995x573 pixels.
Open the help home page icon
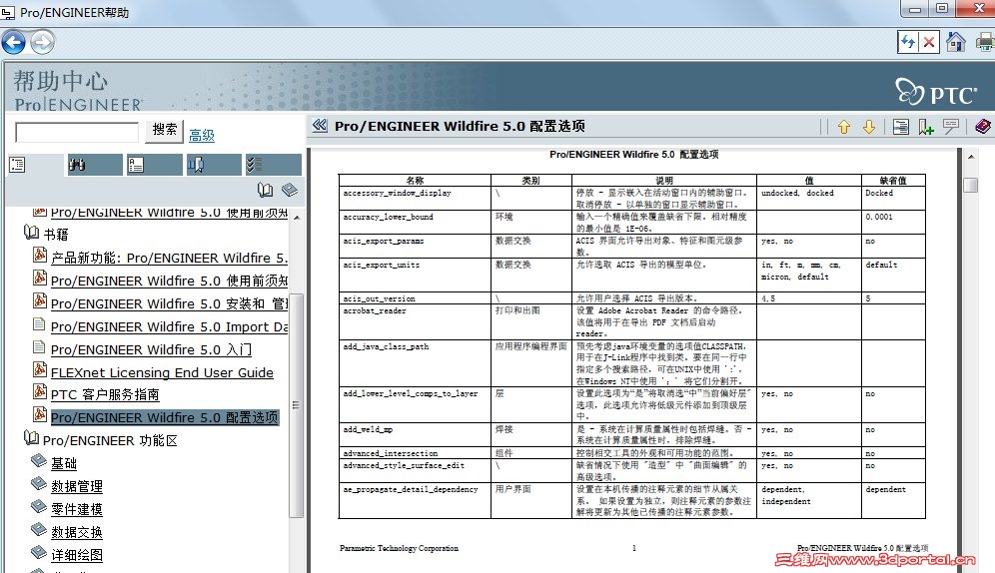(x=955, y=43)
